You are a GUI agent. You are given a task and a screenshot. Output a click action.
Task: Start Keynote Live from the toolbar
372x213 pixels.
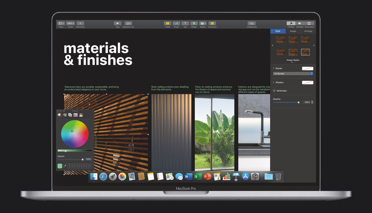click(x=128, y=23)
